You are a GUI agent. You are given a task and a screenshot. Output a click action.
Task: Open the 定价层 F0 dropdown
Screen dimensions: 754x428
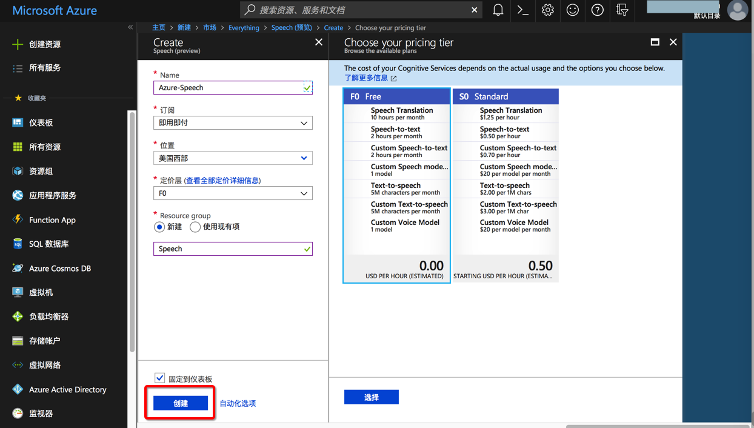(x=233, y=193)
